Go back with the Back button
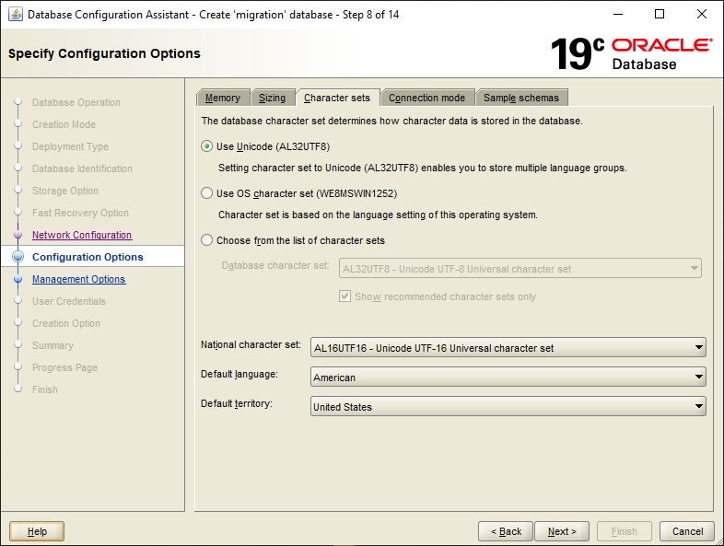Screen dimensions: 724x546 [506, 531]
